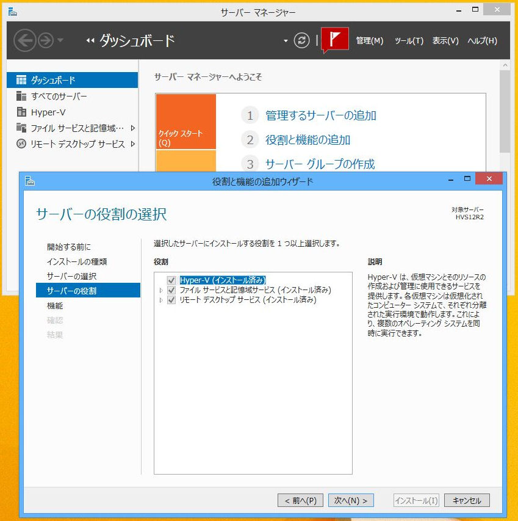
Task: Click the refresh icon in Server Manager header
Action: pos(301,40)
